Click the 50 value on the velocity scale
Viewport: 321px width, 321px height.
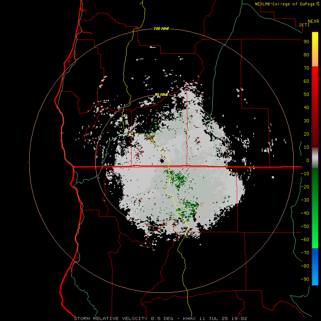[x=306, y=95]
